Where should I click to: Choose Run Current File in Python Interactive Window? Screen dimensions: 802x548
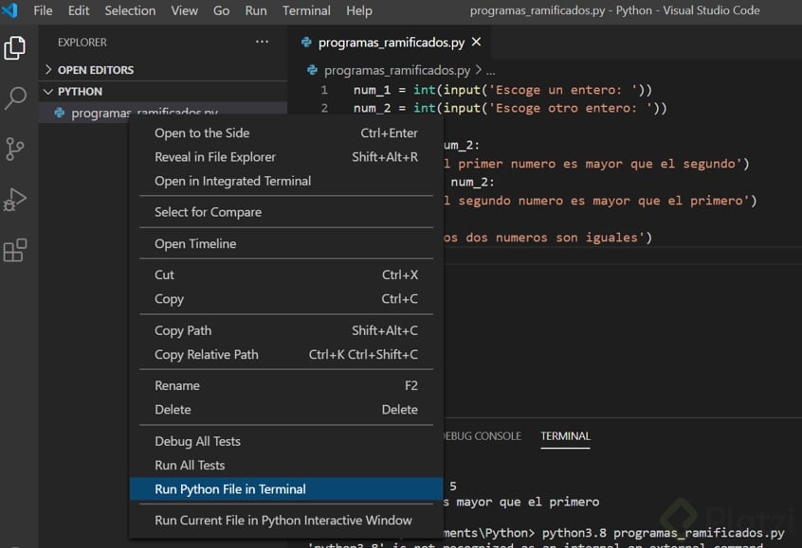[286, 521]
